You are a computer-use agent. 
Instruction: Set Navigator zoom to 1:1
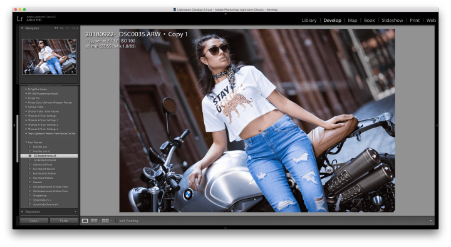68,28
